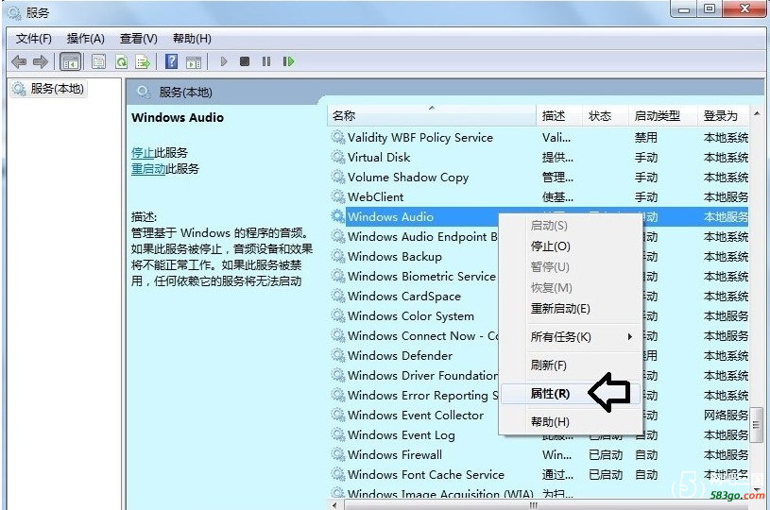This screenshot has height=510, width=770.
Task: Select the Windows Color System service
Action: (x=414, y=316)
